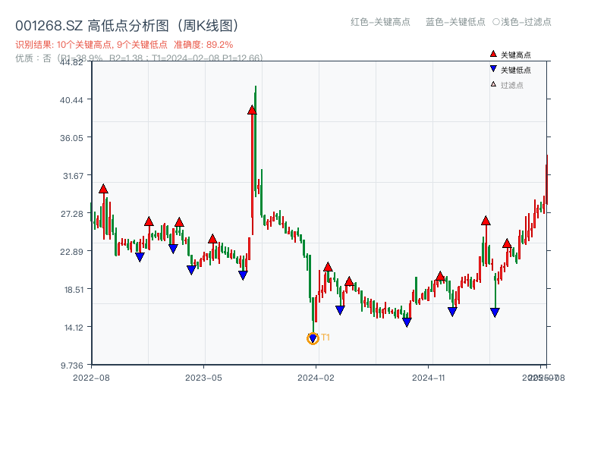Click the rightmost blue low-point triangle

(x=495, y=311)
